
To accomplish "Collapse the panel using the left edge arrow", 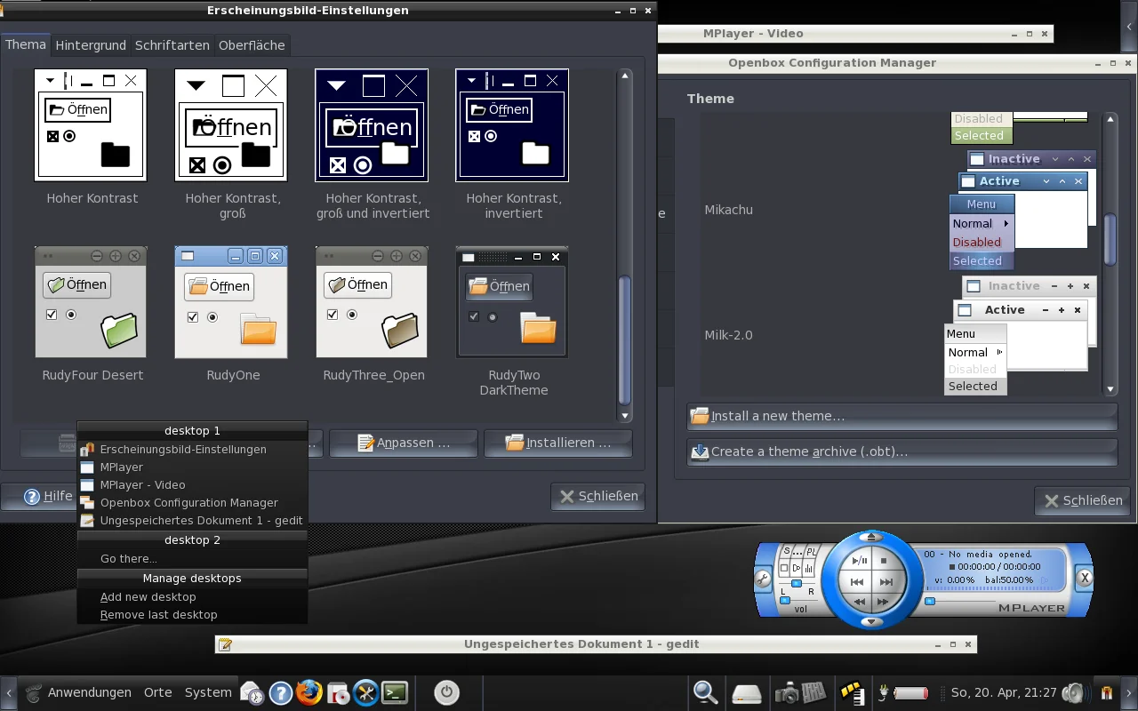I will coord(8,692).
